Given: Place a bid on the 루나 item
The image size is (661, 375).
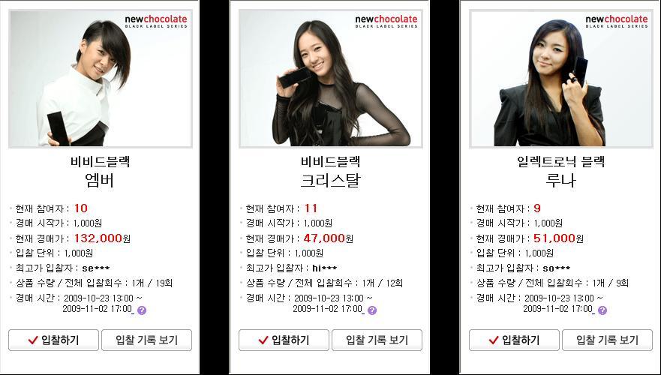Looking at the screenshot, I should 514,340.
